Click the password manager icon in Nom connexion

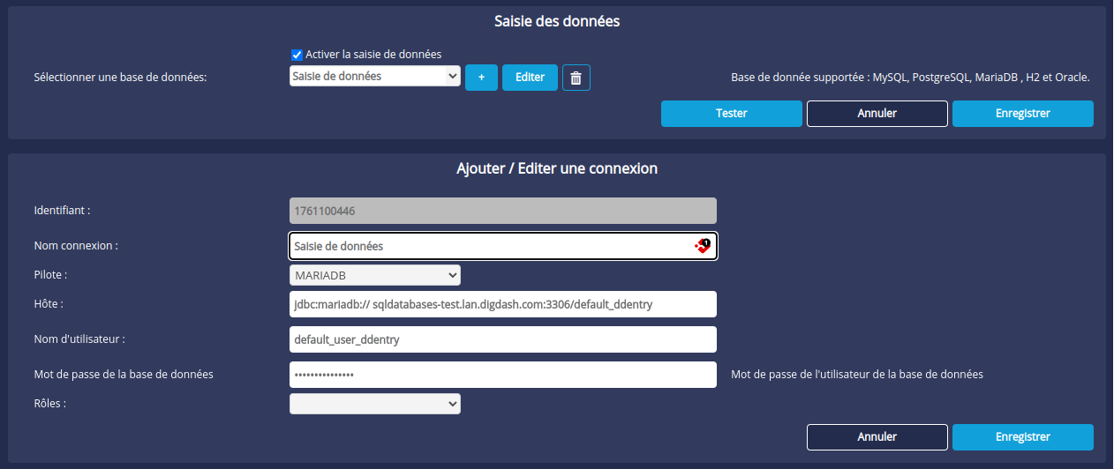[703, 246]
